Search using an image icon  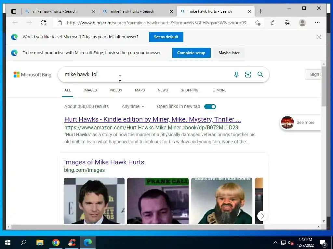(x=248, y=75)
